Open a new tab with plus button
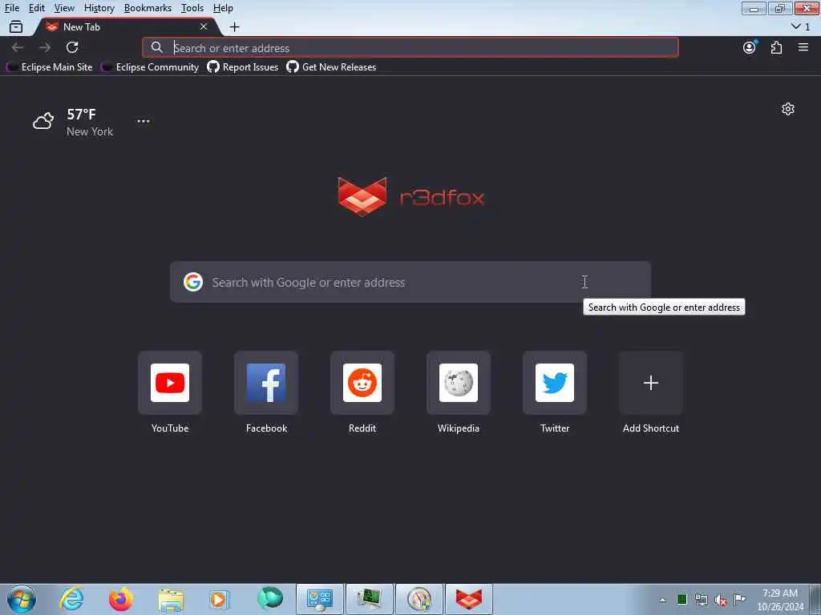The width and height of the screenshot is (821, 615). [235, 26]
